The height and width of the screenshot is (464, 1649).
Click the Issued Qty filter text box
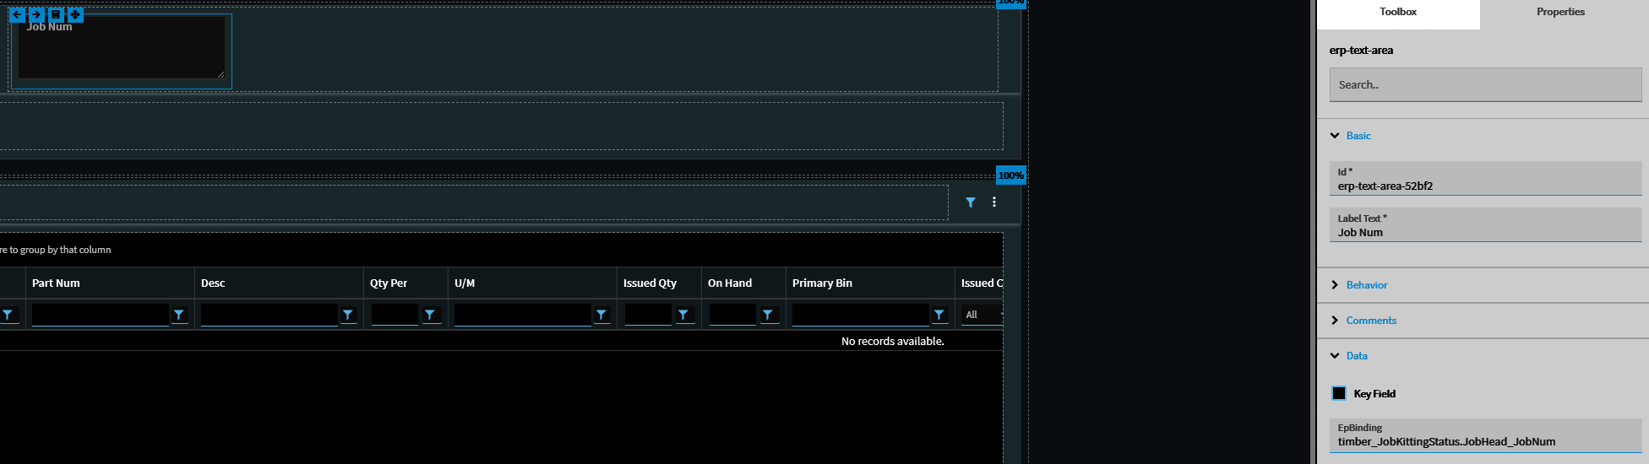(648, 315)
